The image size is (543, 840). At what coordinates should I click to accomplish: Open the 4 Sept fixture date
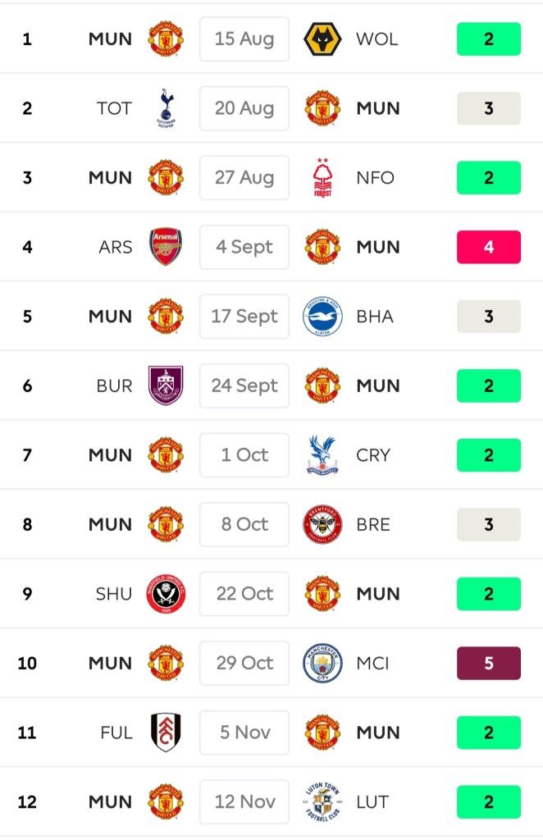click(244, 247)
